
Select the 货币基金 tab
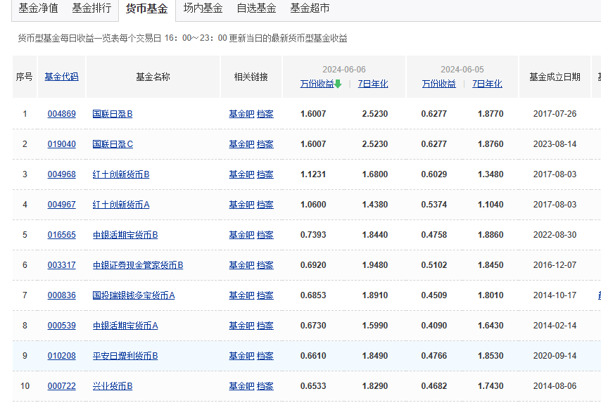(147, 8)
